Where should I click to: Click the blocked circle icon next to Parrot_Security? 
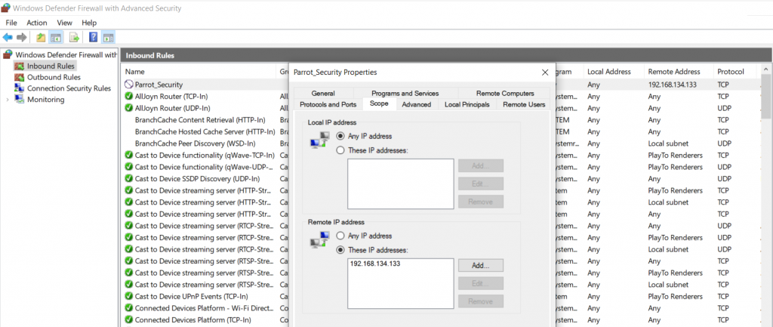[128, 85]
